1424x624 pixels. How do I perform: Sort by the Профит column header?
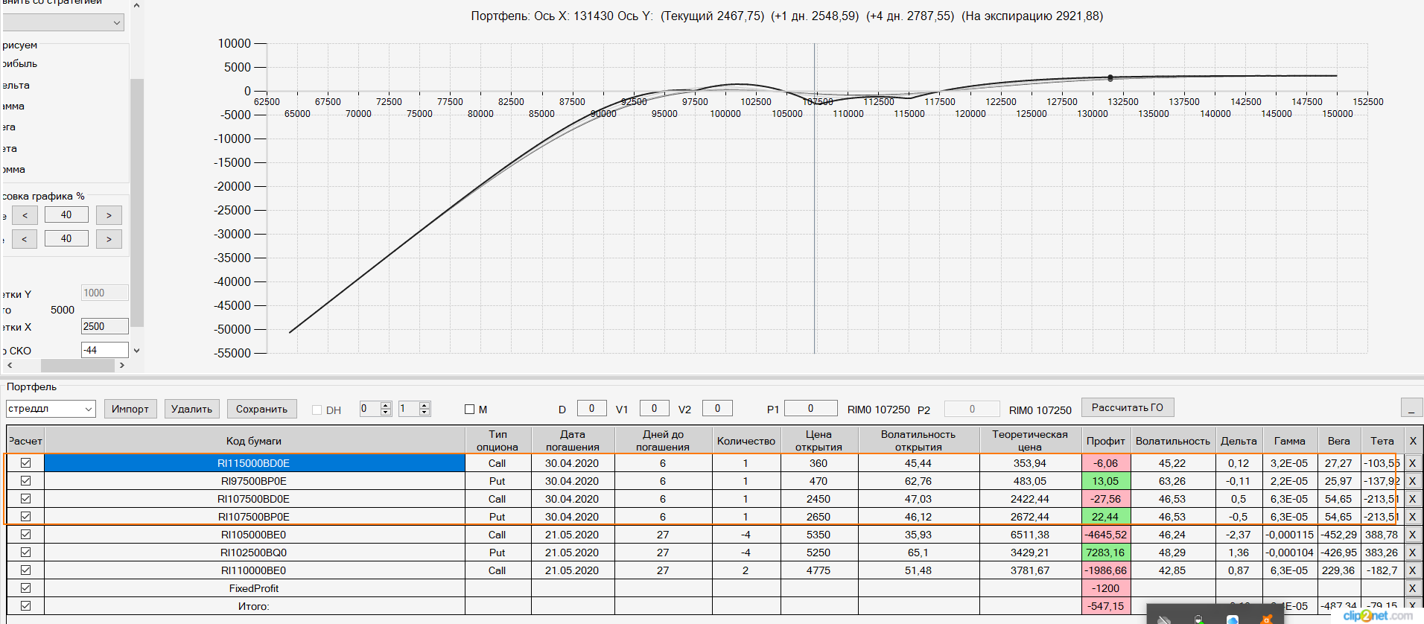pos(1106,441)
